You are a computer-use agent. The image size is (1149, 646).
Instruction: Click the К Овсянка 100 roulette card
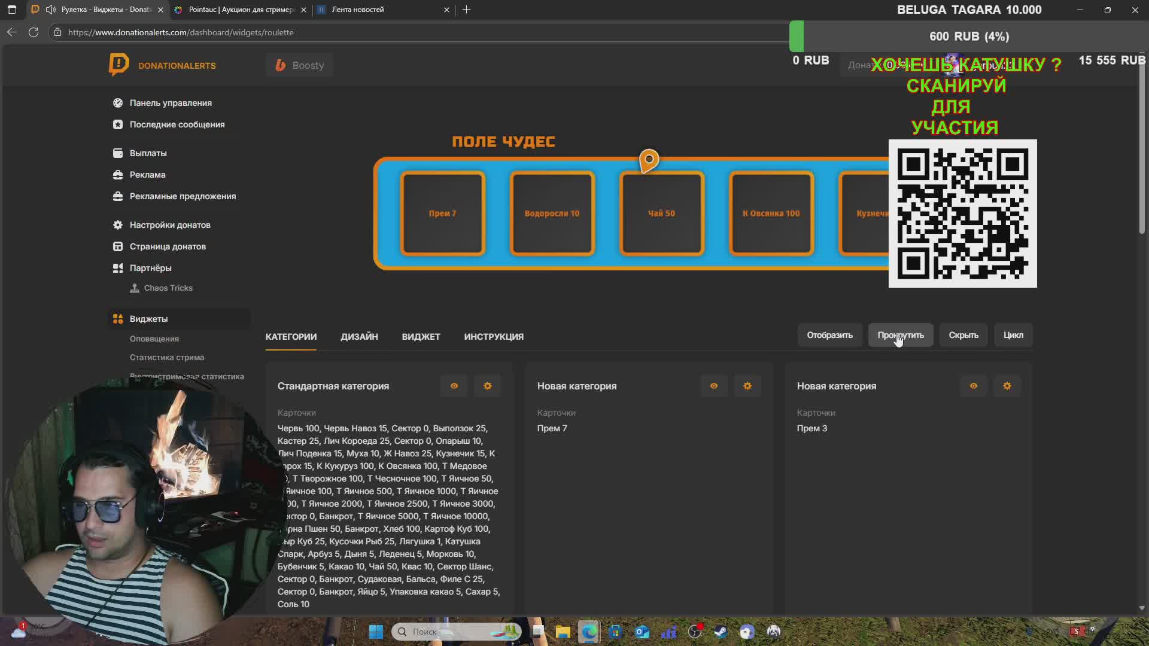[x=771, y=214]
